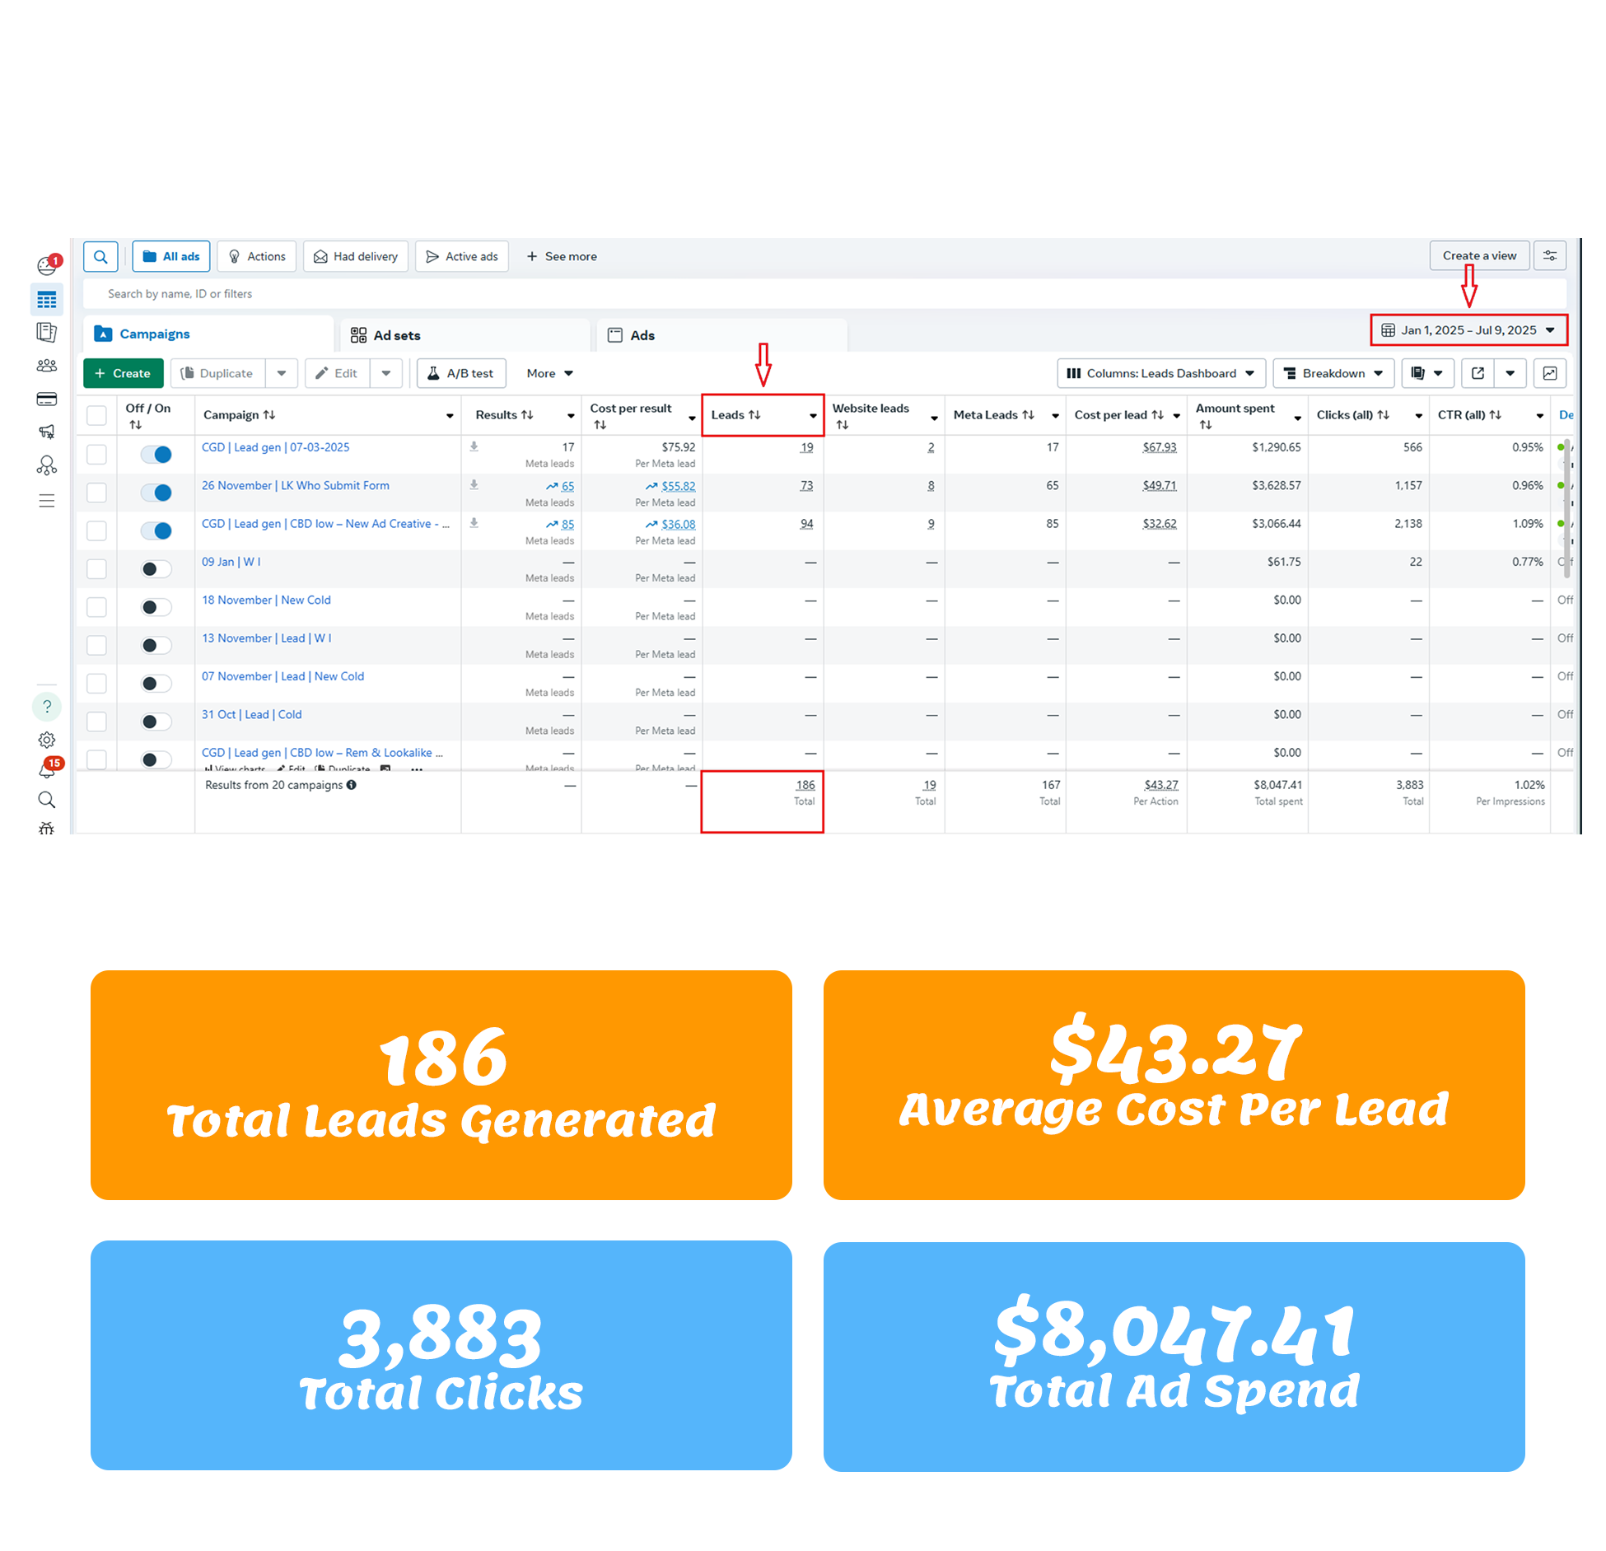The width and height of the screenshot is (1606, 1551).
Task: Open the view settings sliders icon
Action: click(x=1549, y=255)
